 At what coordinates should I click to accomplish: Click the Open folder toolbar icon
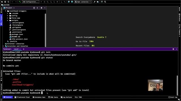2,2
